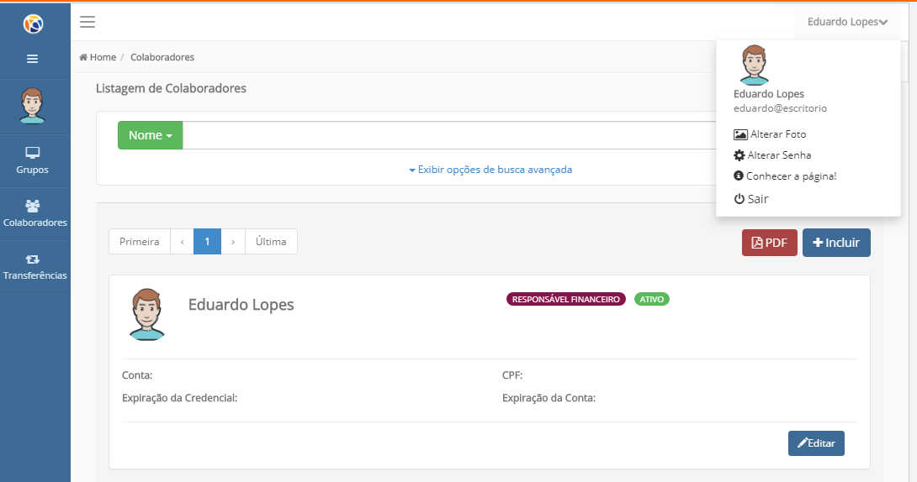Click Editar on Eduardo Lopes card
Viewport: 917px width, 482px height.
click(x=816, y=443)
